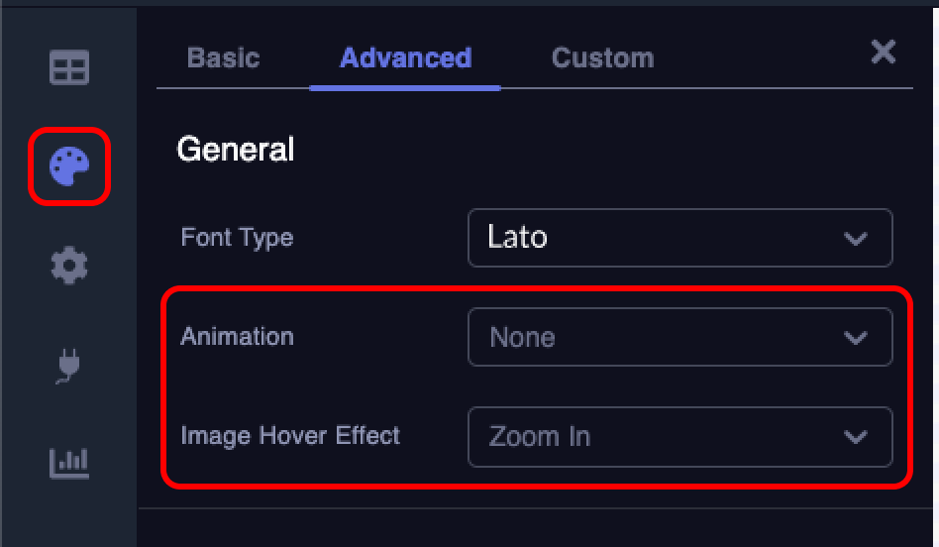Screen dimensions: 939x547
Task: Expand the Animation field's chevron arrow
Action: tap(855, 338)
